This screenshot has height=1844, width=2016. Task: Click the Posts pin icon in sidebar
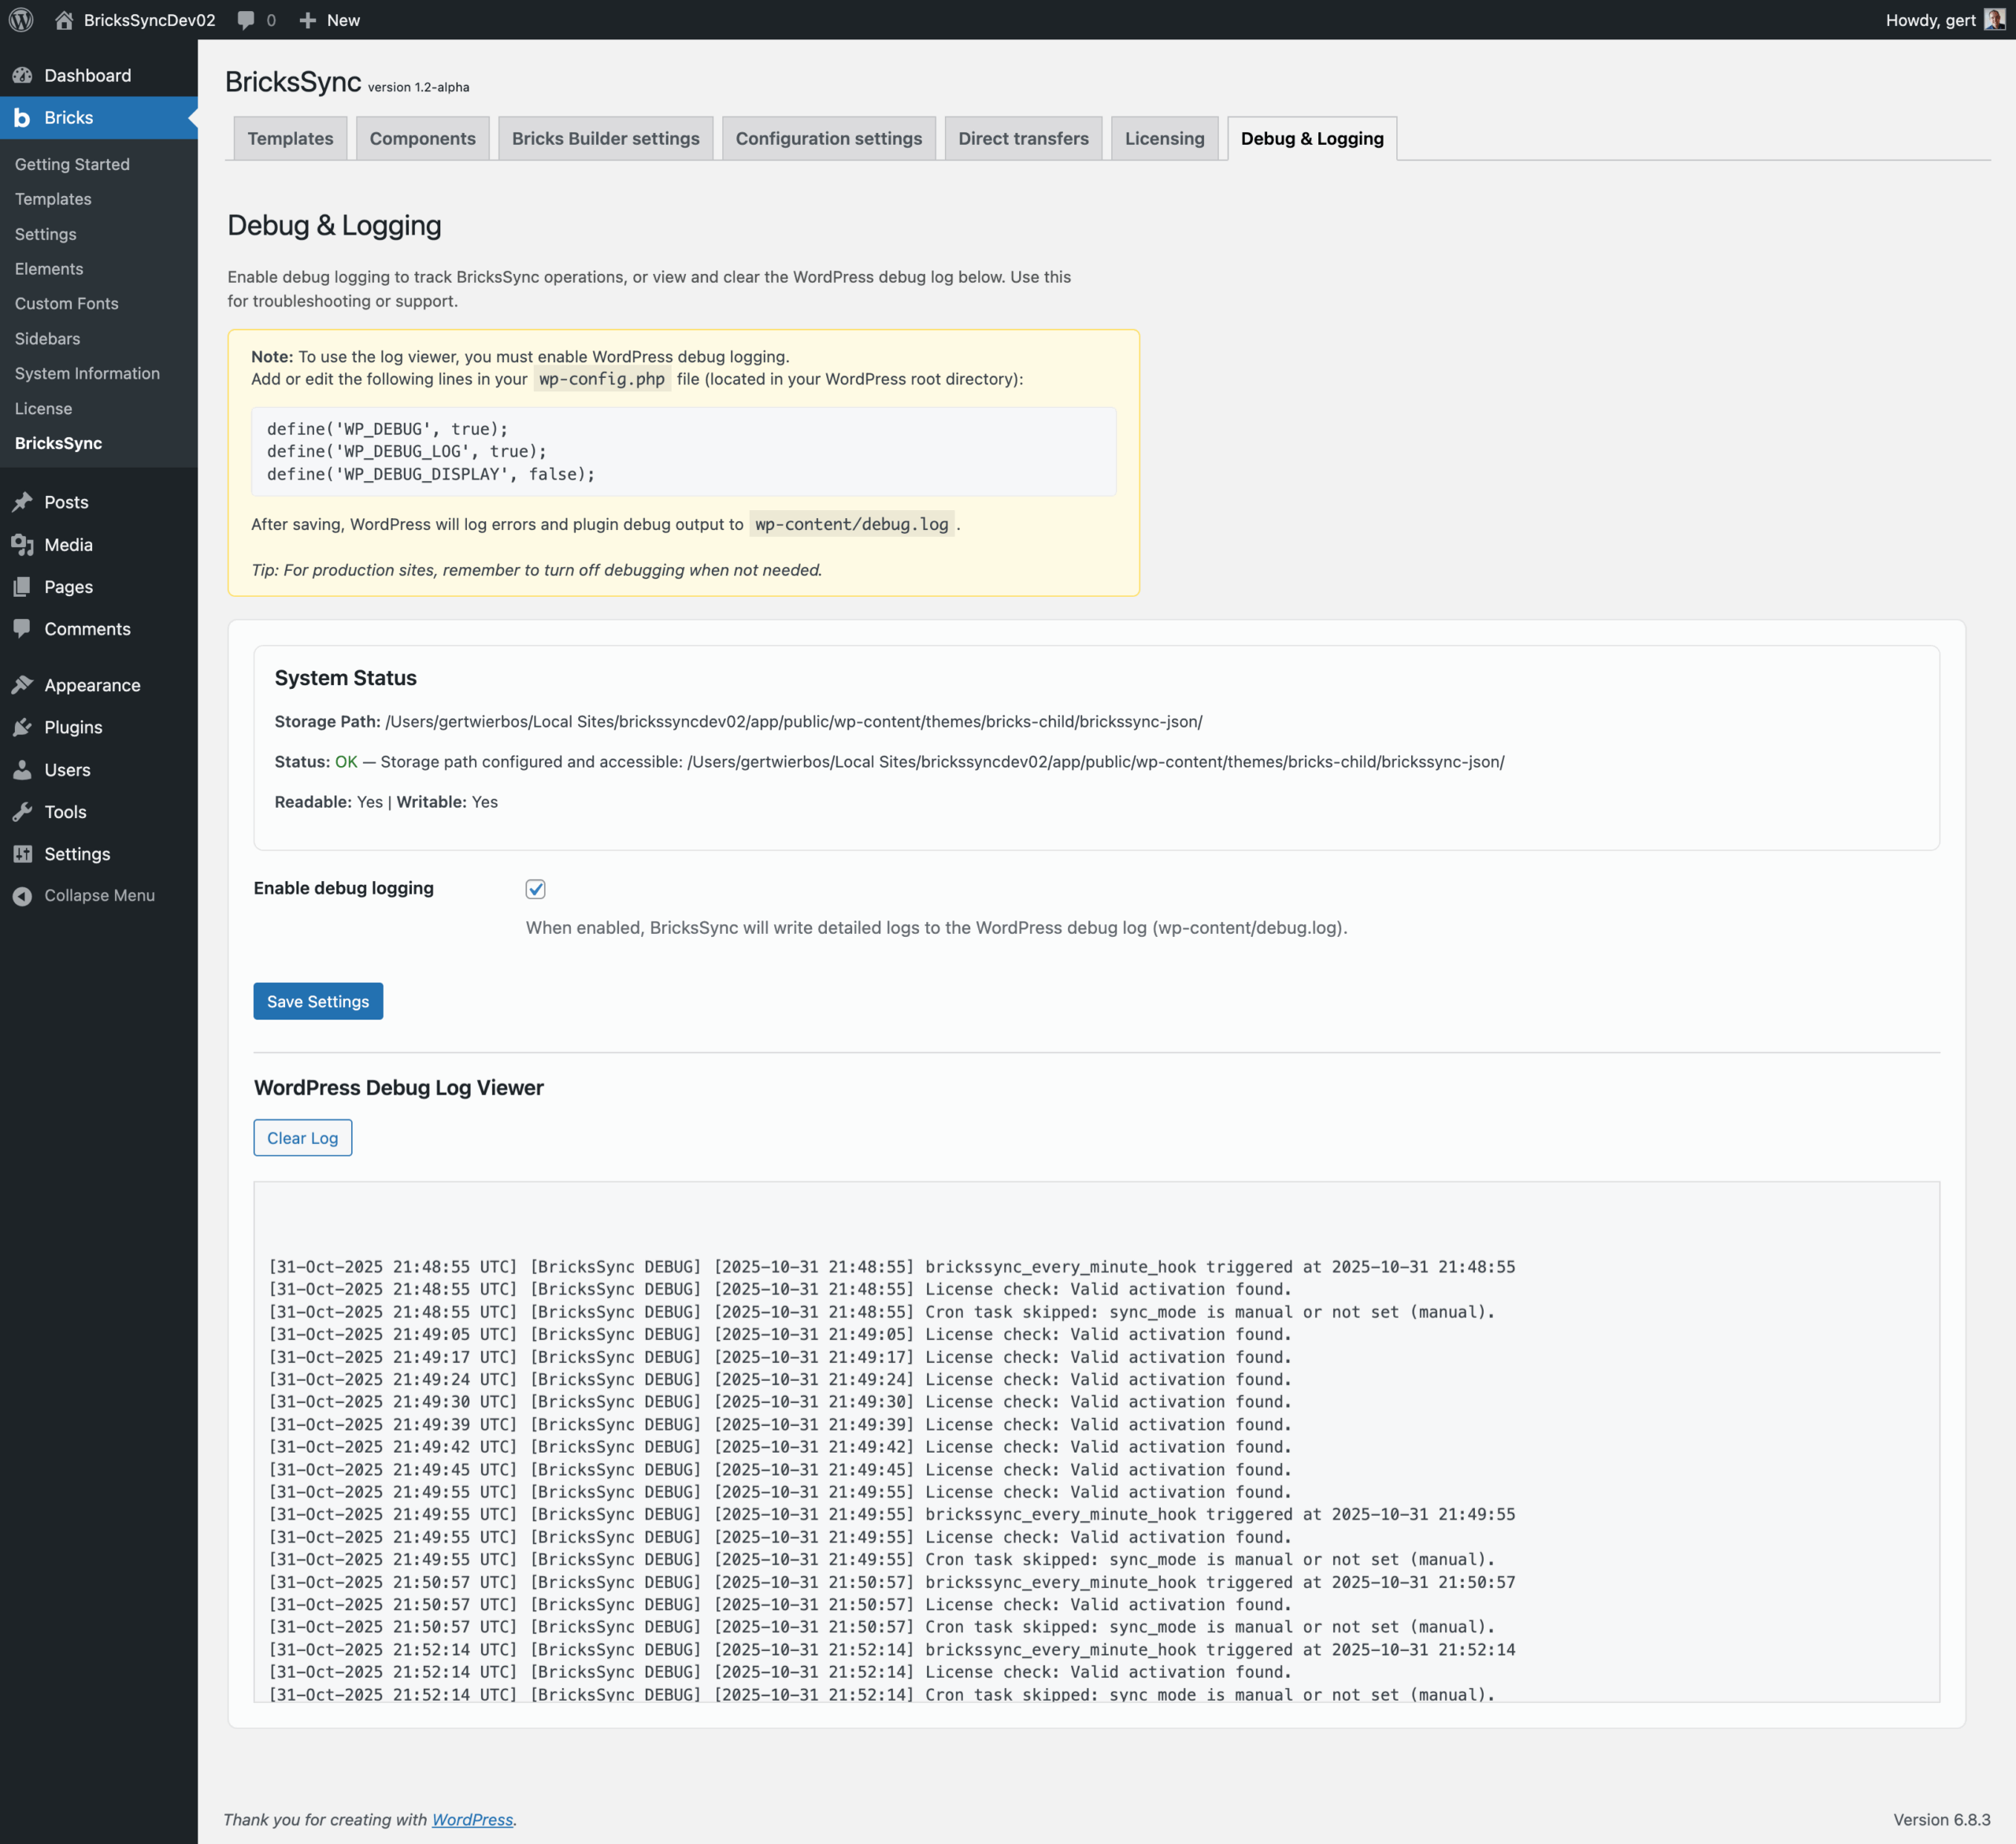tap(22, 502)
